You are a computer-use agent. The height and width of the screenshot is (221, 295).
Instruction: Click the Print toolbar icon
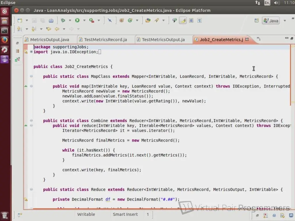pos(51,20)
